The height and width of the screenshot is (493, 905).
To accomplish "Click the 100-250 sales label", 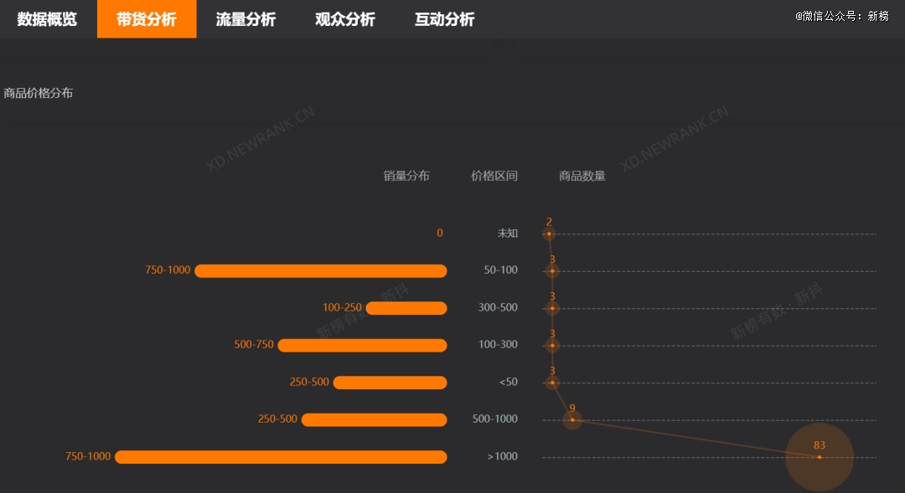I will (x=342, y=307).
